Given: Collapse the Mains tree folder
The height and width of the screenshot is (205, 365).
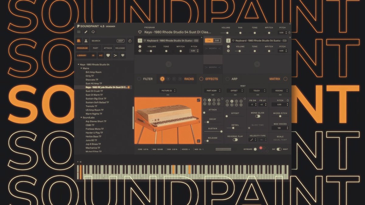Looking at the screenshot, I should (x=81, y=68).
